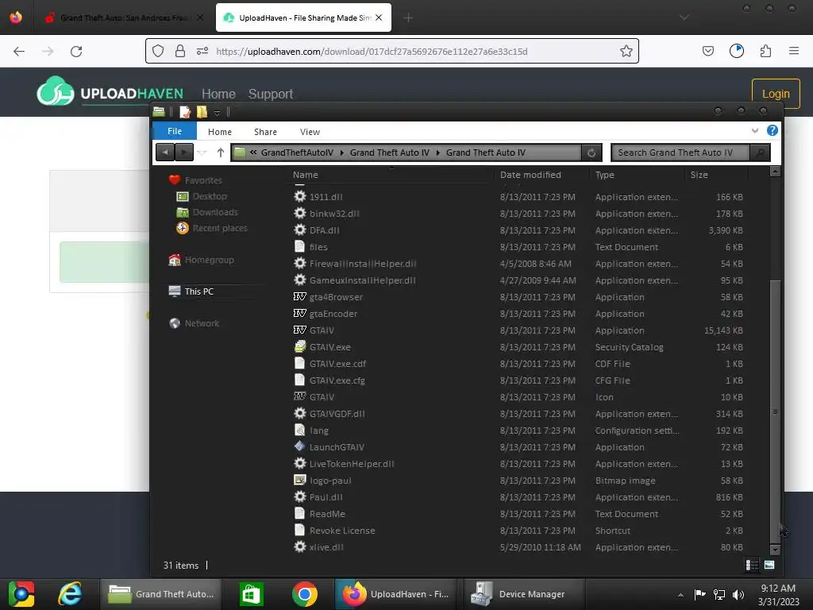Select Downloads in the navigation pane
Screen dimensions: 813x610
[215, 212]
